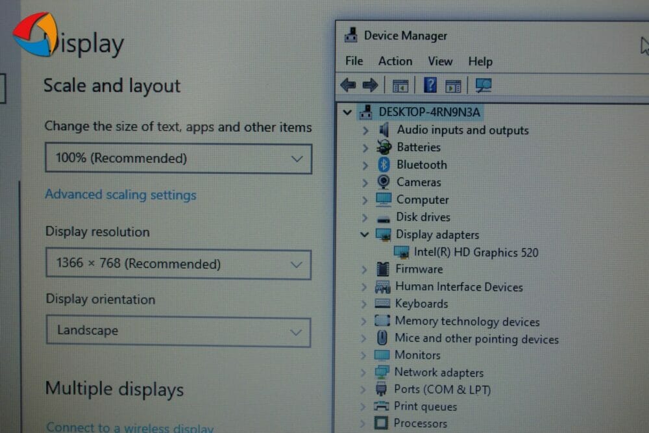Screen dimensions: 649x433
Task: Click the Mice and other pointing devices icon
Action: click(x=382, y=338)
